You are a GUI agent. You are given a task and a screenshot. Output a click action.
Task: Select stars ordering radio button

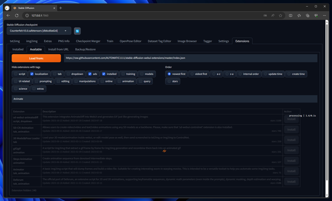169,81
